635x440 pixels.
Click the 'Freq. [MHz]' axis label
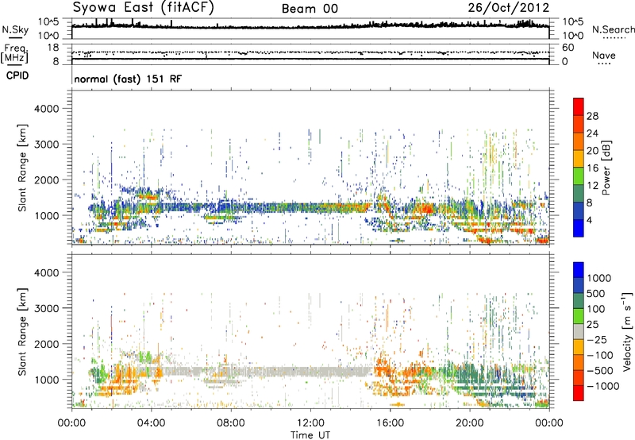point(14,54)
